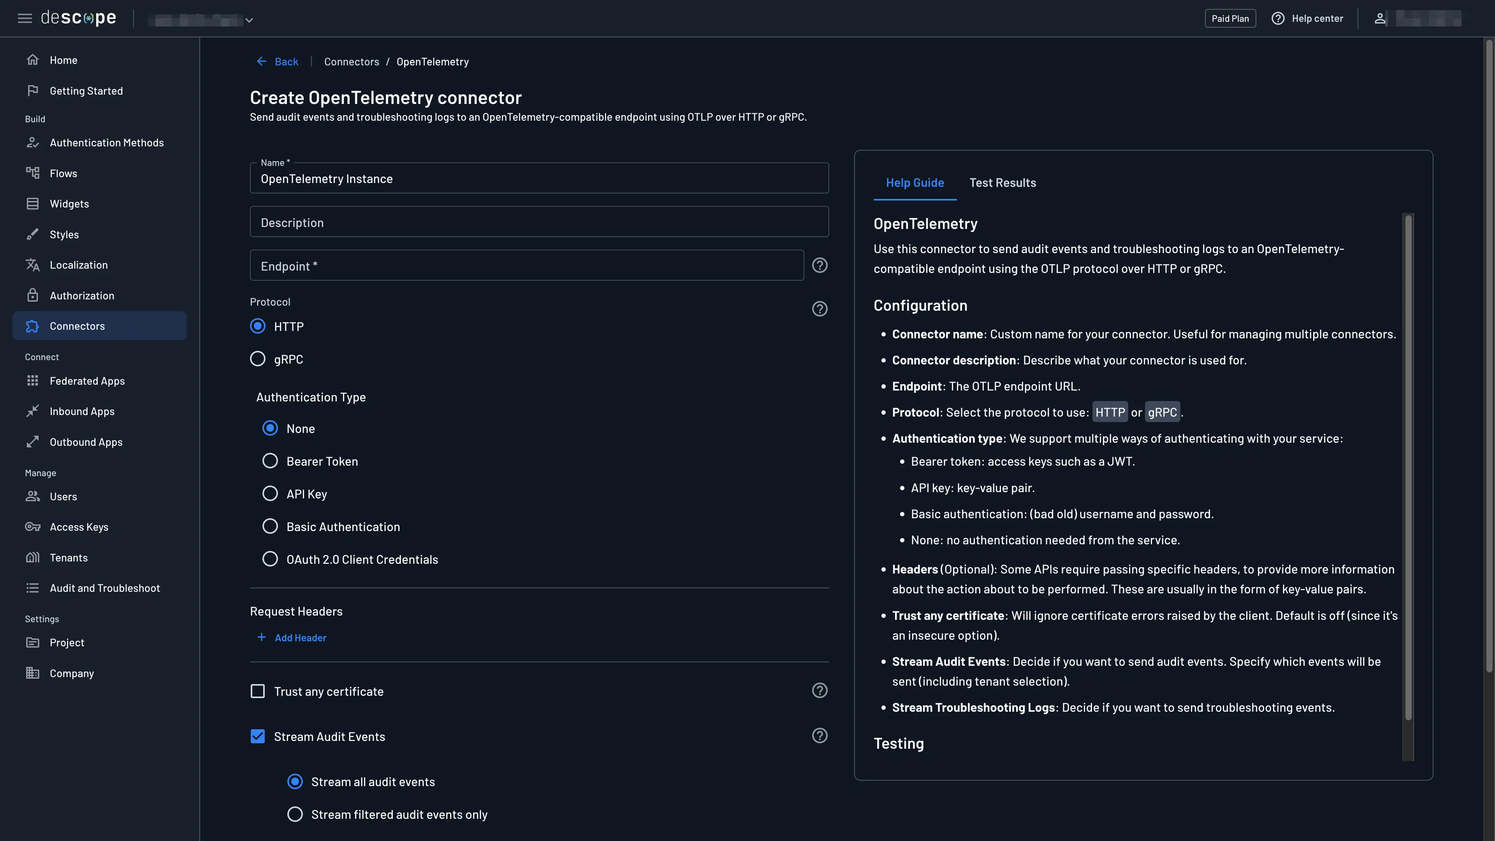Click the user profile icon
Image resolution: width=1495 pixels, height=841 pixels.
pyautogui.click(x=1380, y=19)
